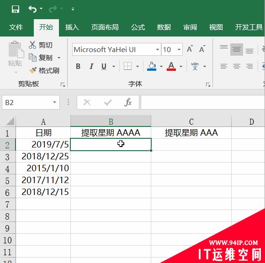
Task: Click the Save icon in quick access toolbar
Action: (x=16, y=9)
